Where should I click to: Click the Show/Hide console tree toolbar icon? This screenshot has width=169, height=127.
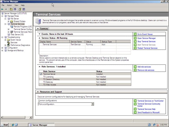pos(15,9)
